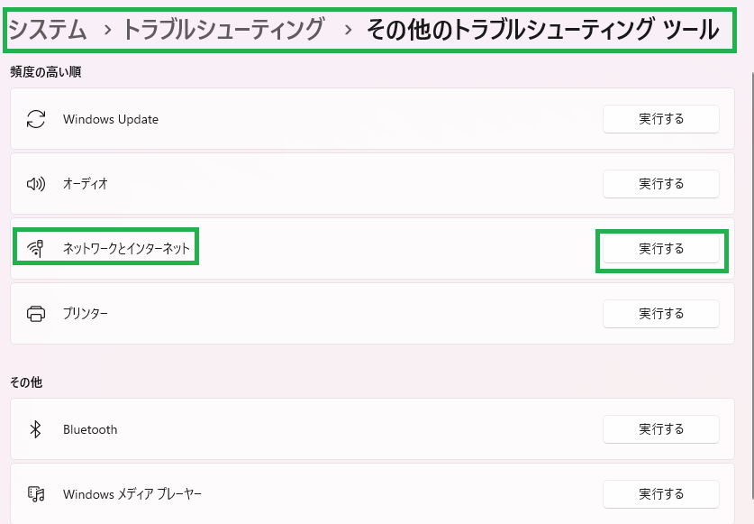
Task: Run the ネットワークとインターネット troubleshooter
Action: pos(661,249)
